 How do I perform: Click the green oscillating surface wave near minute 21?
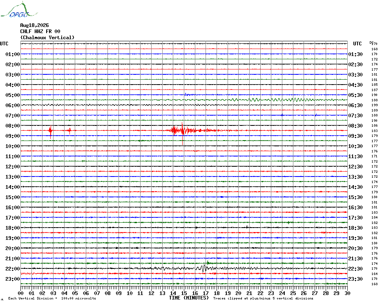click(254, 100)
